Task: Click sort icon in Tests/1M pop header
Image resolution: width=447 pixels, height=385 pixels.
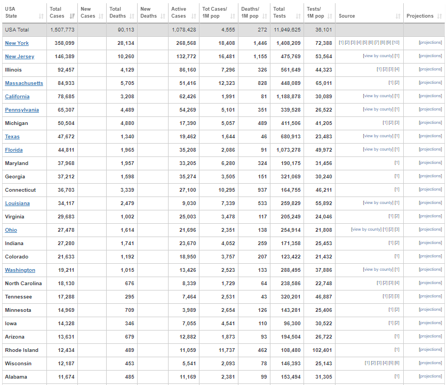Action: [330, 16]
